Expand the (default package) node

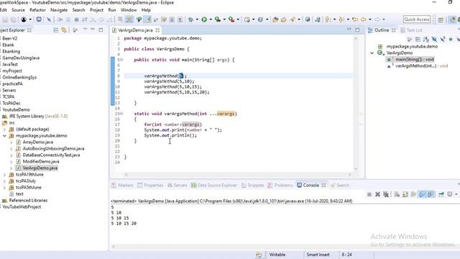(x=4, y=129)
